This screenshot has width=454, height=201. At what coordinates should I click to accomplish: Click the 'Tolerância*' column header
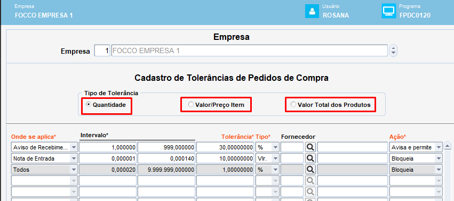(x=237, y=137)
